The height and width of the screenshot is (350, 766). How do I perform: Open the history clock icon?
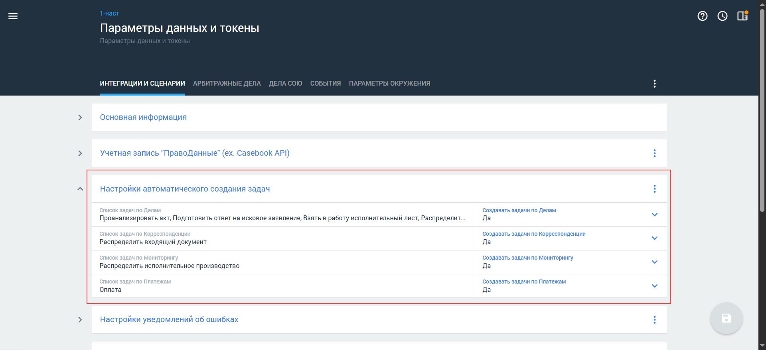tap(723, 16)
